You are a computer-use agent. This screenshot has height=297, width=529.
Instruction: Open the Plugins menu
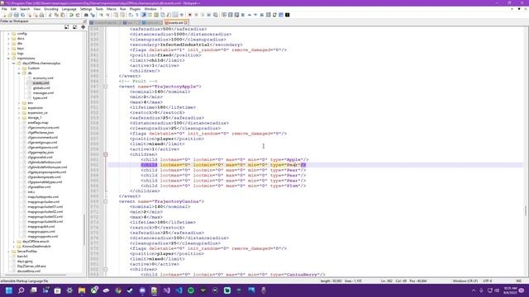tap(135, 9)
